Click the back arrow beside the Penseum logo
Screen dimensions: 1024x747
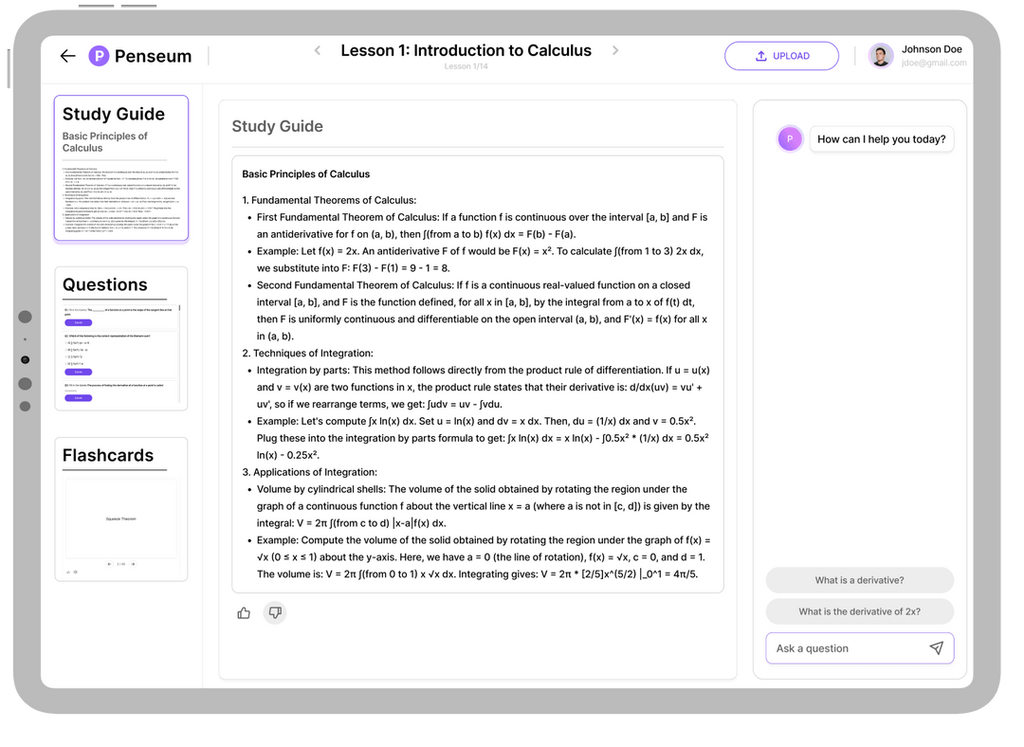(67, 56)
